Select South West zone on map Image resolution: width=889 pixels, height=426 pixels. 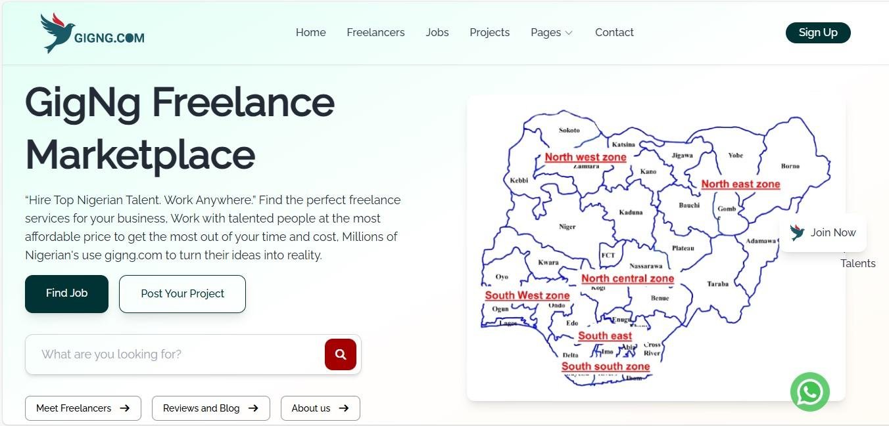(527, 295)
